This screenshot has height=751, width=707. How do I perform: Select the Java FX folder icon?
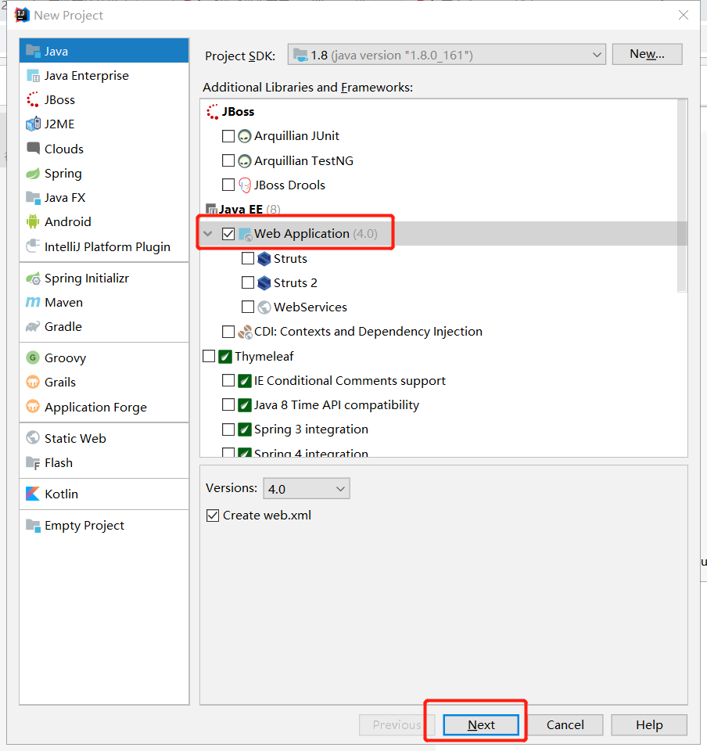[x=33, y=197]
